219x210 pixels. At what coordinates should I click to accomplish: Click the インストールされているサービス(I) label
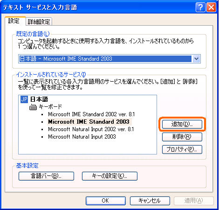click(x=51, y=75)
